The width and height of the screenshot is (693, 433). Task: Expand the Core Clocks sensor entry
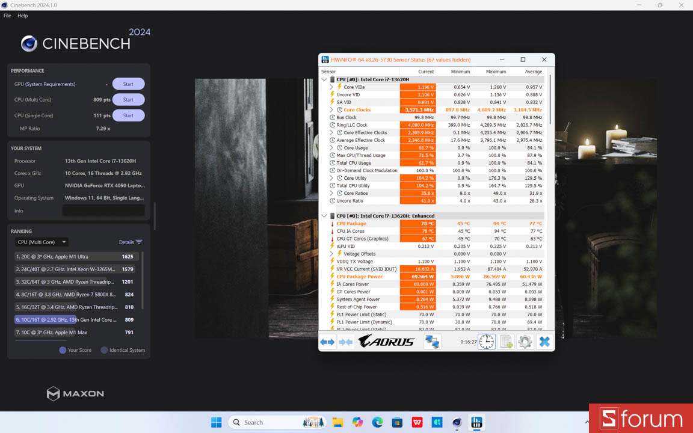point(330,109)
